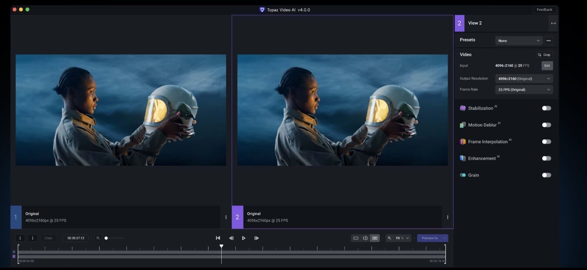Click the Edit input button

(x=547, y=66)
